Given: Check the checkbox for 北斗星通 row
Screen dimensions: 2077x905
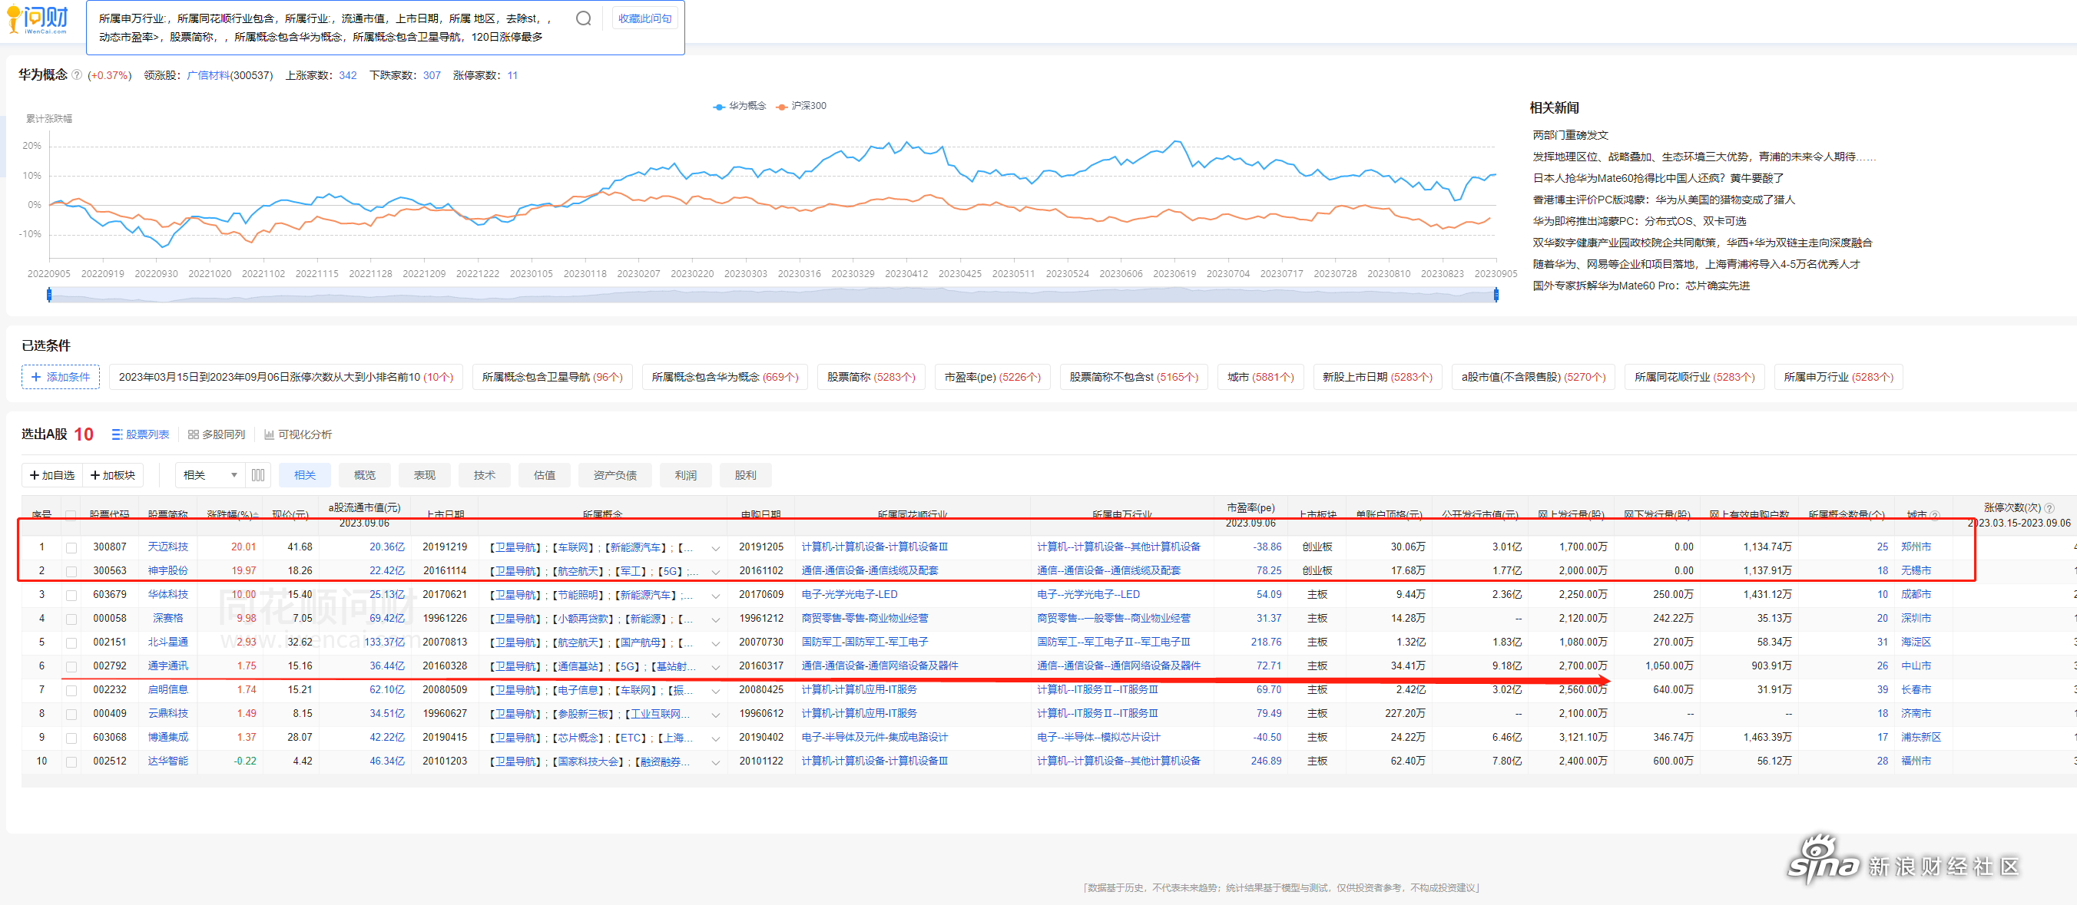Looking at the screenshot, I should (x=71, y=643).
